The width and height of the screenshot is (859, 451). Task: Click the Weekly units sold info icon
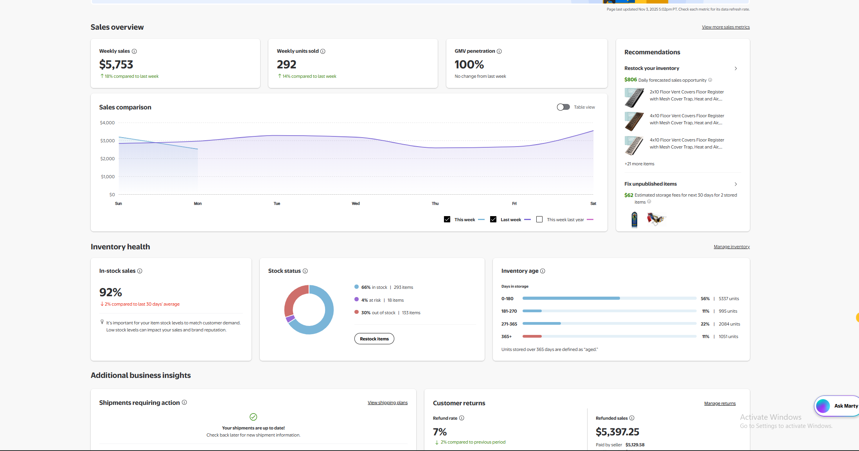coord(323,51)
